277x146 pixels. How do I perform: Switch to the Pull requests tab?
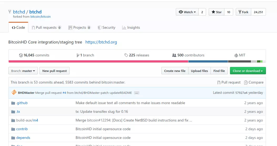click(x=46, y=27)
